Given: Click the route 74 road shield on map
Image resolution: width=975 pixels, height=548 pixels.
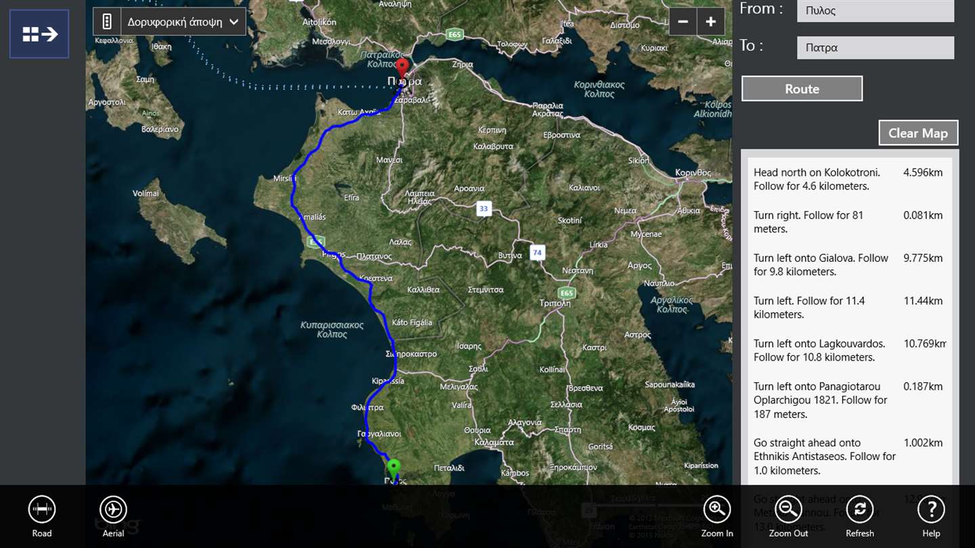Looking at the screenshot, I should click(537, 253).
